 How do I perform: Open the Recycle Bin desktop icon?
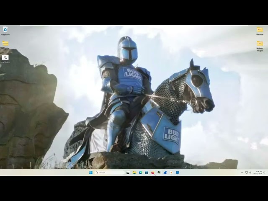point(5,30)
